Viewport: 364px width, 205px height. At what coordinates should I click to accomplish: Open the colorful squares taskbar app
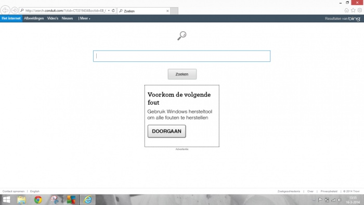tap(71, 200)
